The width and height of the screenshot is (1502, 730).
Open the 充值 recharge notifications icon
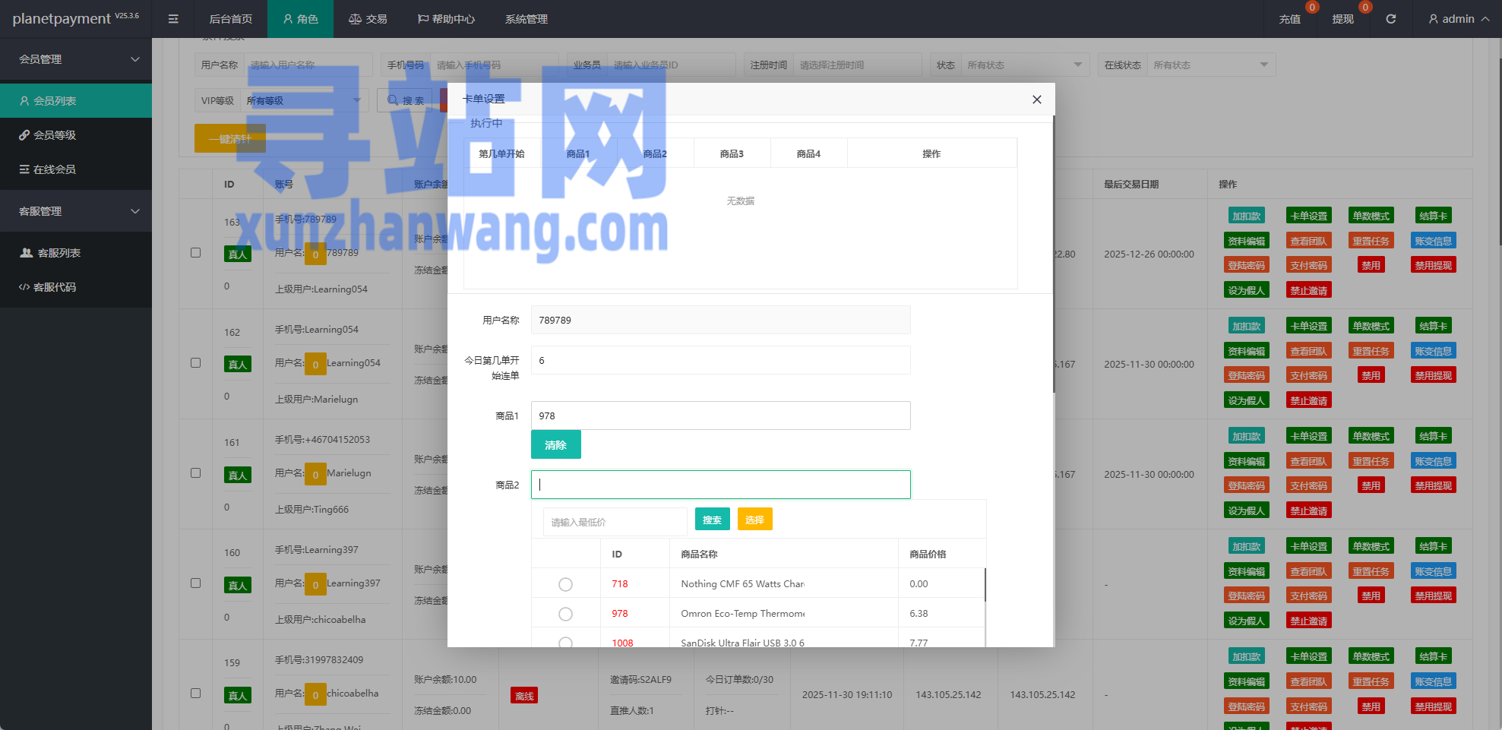click(1289, 19)
